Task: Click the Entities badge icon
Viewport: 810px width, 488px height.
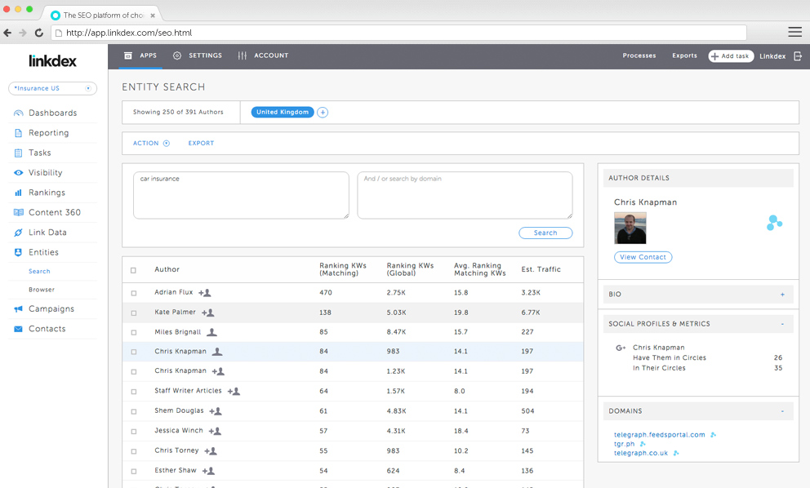Action: pos(19,252)
